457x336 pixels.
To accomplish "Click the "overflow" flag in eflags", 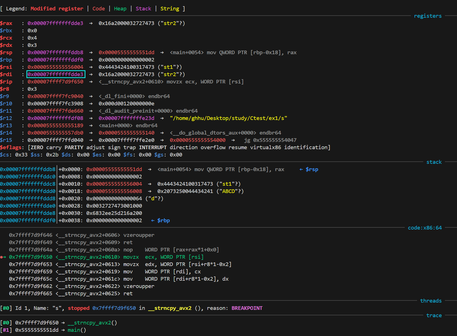I will pyautogui.click(x=213, y=147).
